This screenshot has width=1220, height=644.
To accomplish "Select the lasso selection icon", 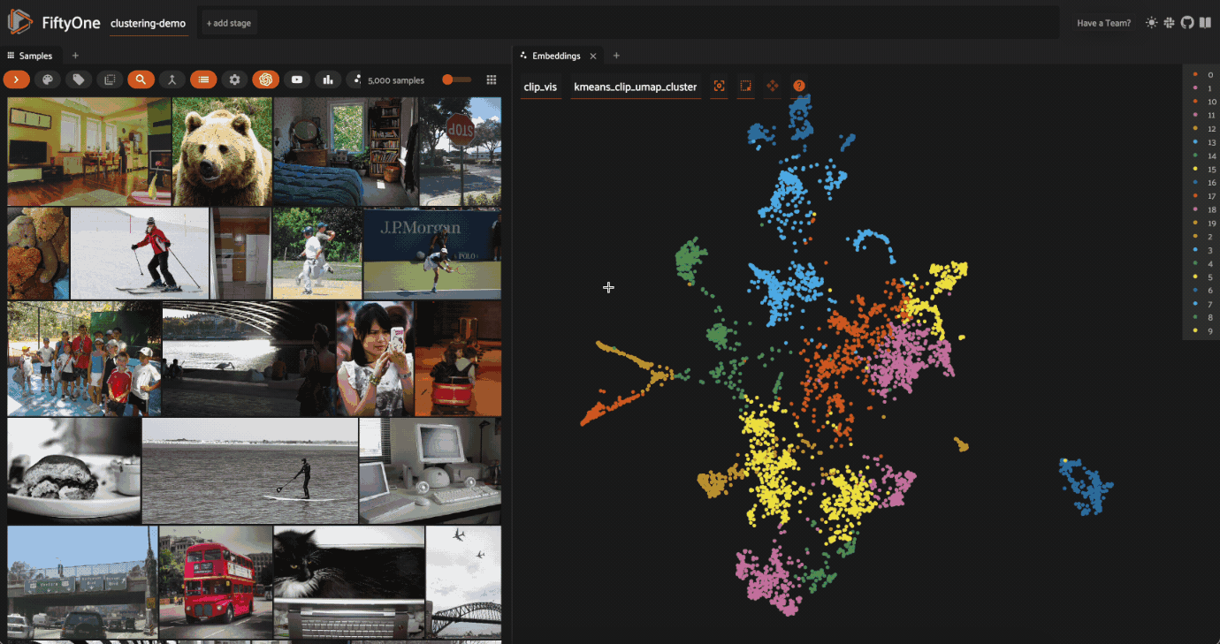I will coord(746,86).
